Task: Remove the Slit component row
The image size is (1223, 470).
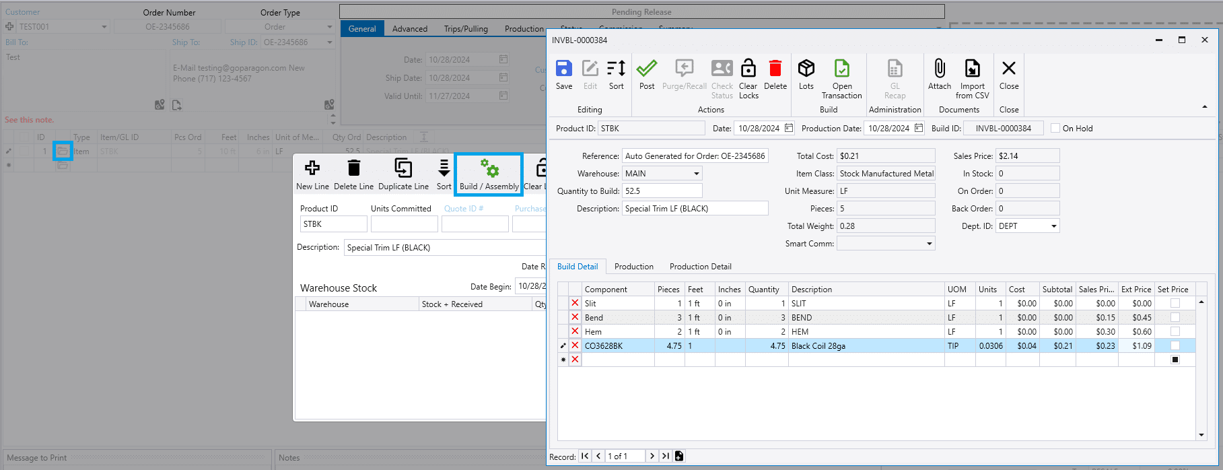Action: (x=575, y=303)
